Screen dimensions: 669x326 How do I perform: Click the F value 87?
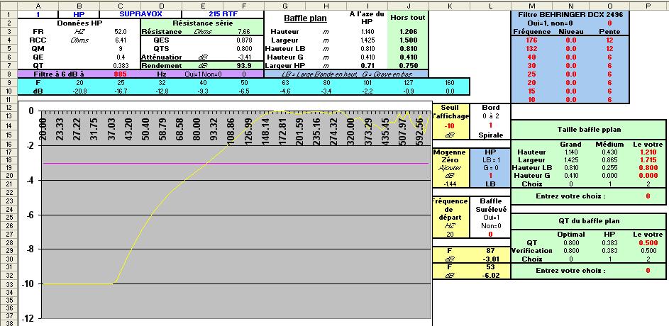pyautogui.click(x=490, y=251)
